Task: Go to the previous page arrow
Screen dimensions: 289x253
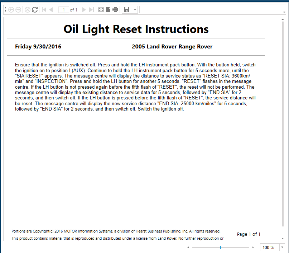Action: [51, 10]
